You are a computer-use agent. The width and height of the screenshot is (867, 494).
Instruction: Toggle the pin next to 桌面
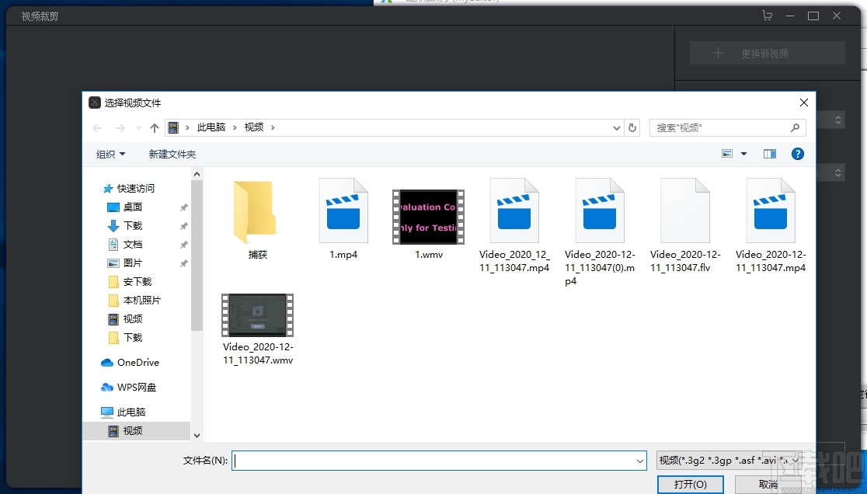pyautogui.click(x=184, y=207)
